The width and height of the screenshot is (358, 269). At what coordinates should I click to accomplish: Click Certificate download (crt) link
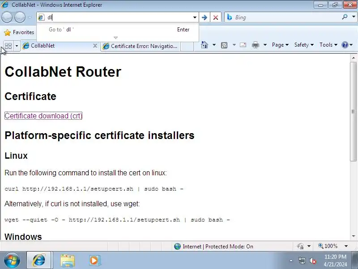pos(43,116)
